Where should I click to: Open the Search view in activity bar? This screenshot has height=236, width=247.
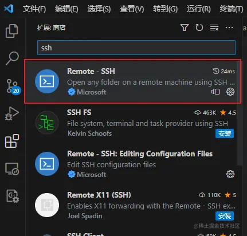coord(12,58)
